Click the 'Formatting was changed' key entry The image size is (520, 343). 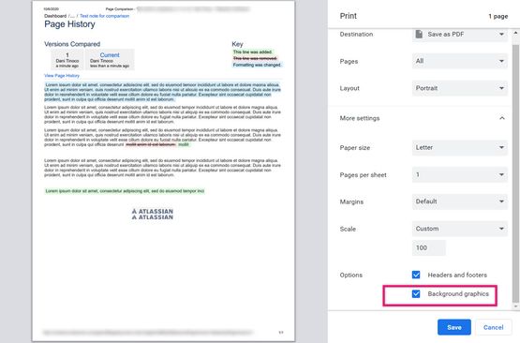(x=257, y=65)
